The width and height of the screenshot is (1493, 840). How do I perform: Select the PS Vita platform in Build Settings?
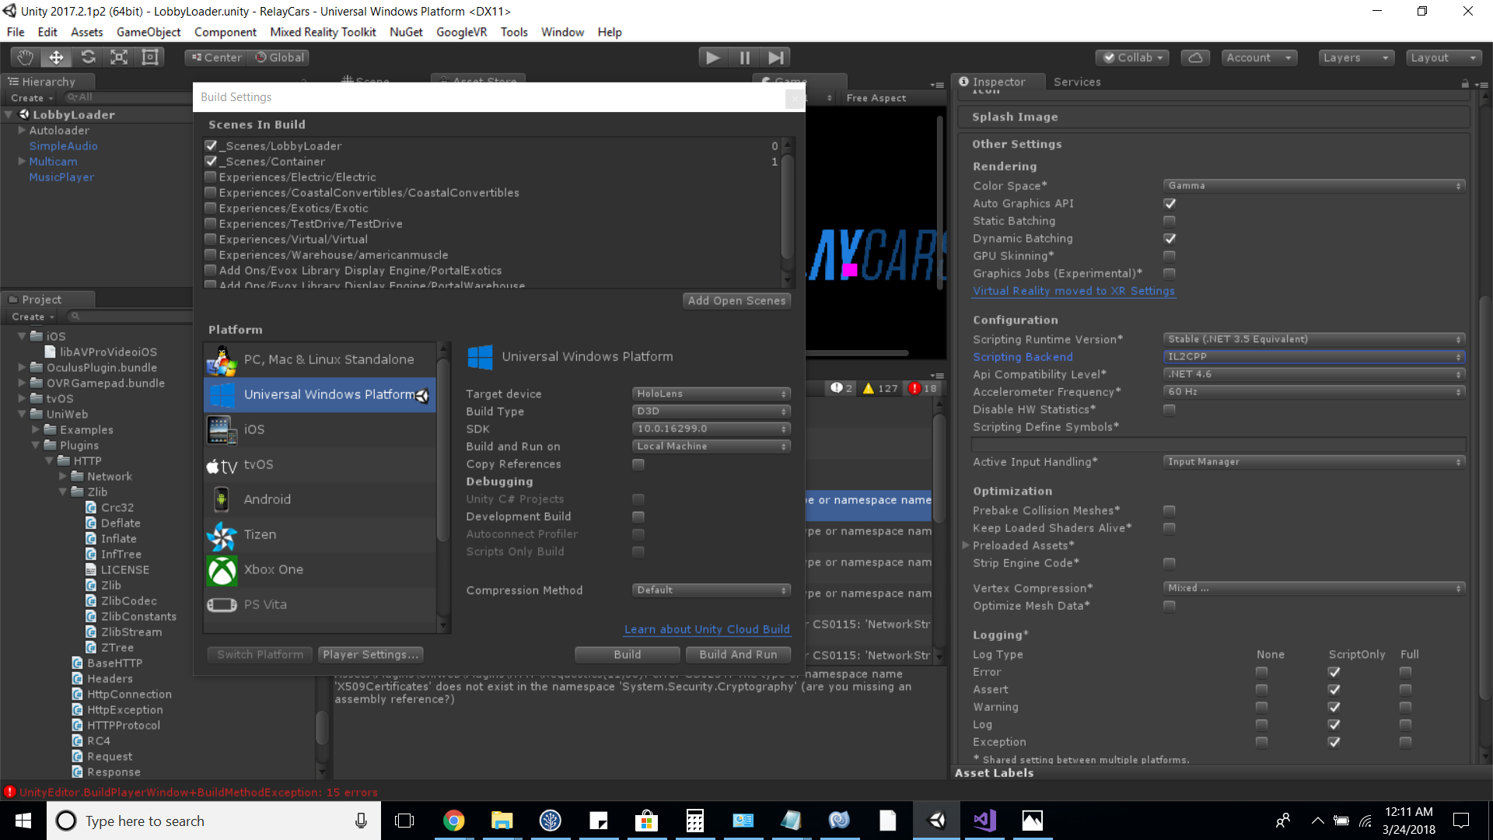pyautogui.click(x=264, y=604)
